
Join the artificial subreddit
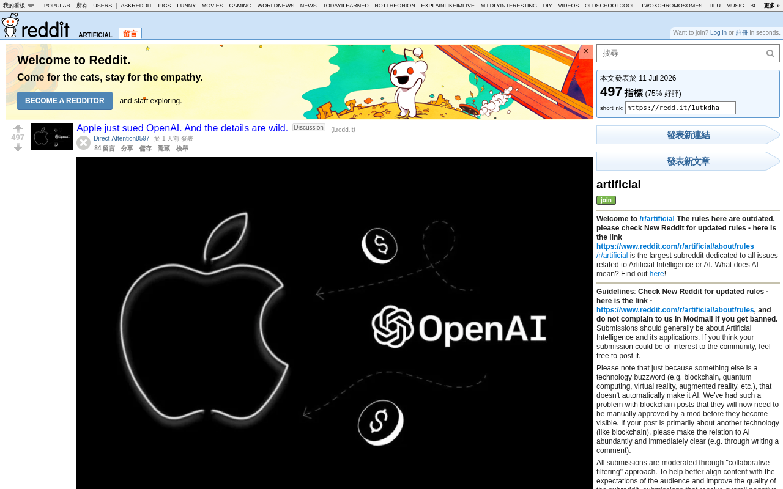click(606, 200)
